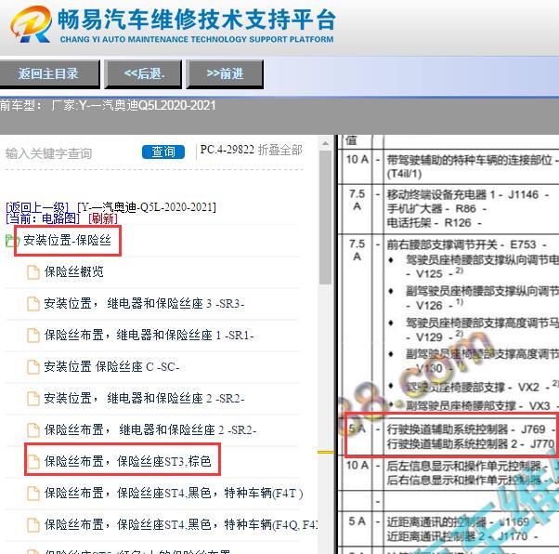The image size is (559, 554).
Task: Collapse all via 折叠全部
Action: pos(280,150)
